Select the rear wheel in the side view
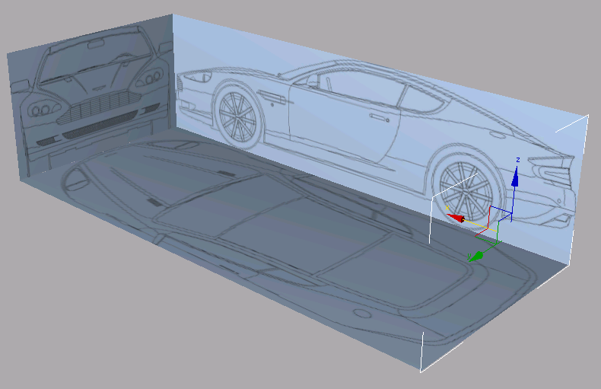Viewport: 601px width, 389px height. point(465,190)
